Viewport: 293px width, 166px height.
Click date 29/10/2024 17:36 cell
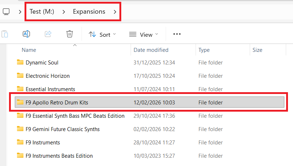click(154, 116)
